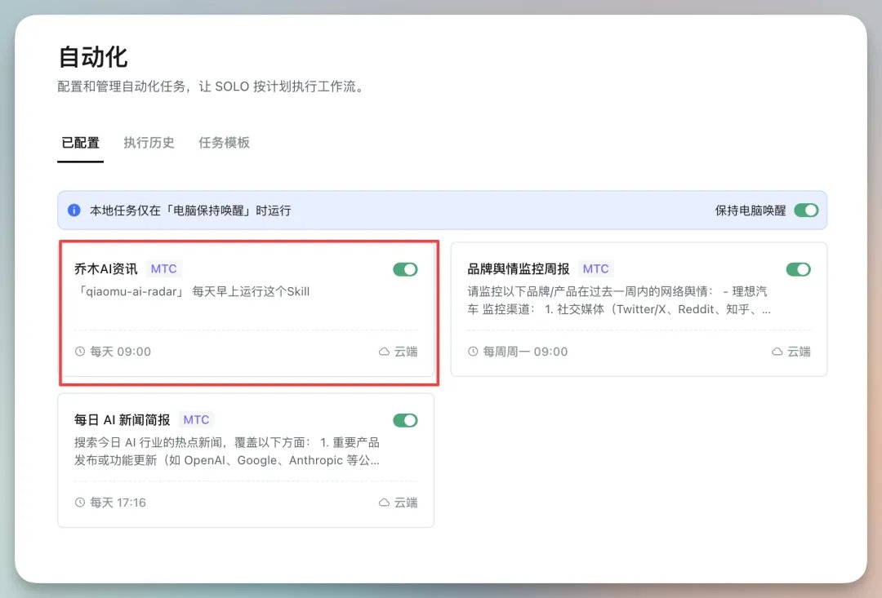882x598 pixels.
Task: Click cloud icon on 每日 AI 新闻简报 card
Action: [x=384, y=503]
